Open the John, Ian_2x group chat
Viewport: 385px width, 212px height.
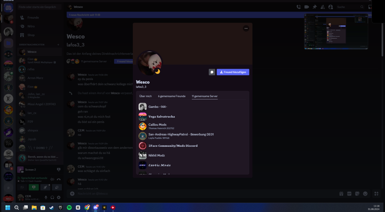[x=40, y=95]
